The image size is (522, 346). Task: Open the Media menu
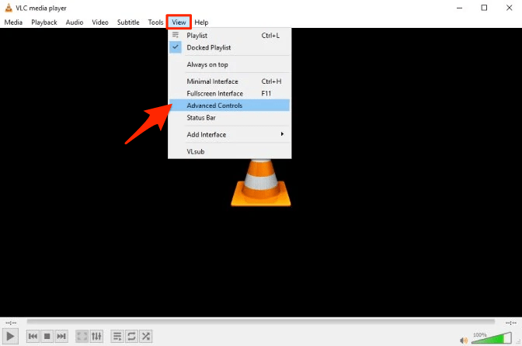tap(13, 22)
